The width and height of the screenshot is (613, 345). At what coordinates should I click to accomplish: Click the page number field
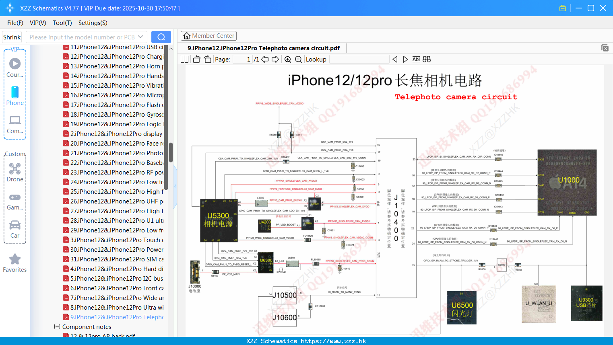[x=243, y=60]
